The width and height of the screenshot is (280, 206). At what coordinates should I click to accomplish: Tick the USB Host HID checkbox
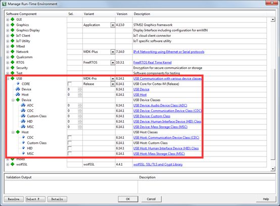(70, 148)
